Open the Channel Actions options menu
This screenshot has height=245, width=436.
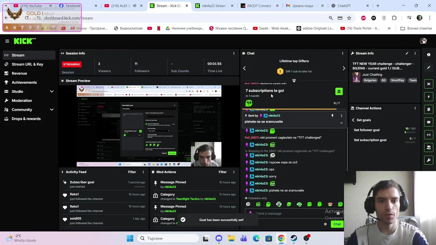point(415,108)
